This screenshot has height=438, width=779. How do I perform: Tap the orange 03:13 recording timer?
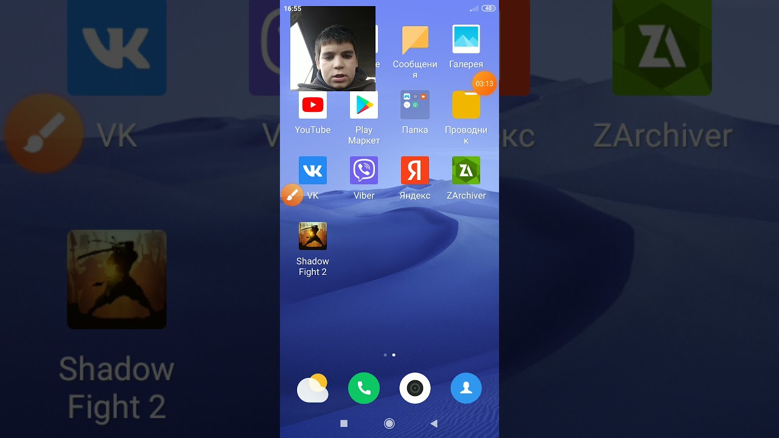(x=484, y=83)
